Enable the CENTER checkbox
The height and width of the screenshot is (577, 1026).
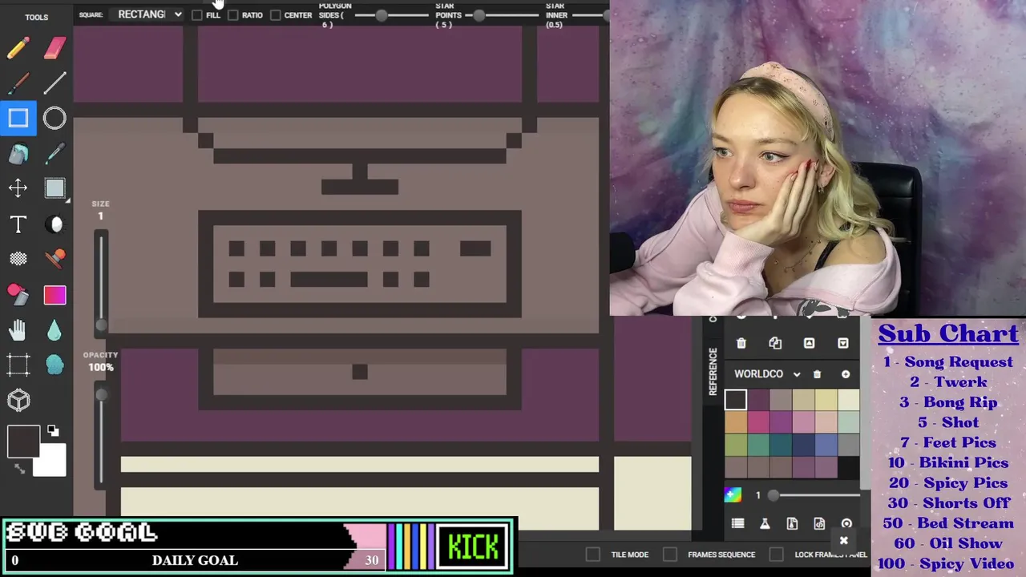[x=276, y=15]
